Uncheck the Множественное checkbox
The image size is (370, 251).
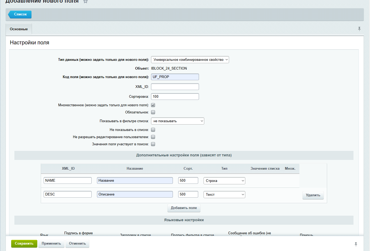tap(153, 105)
